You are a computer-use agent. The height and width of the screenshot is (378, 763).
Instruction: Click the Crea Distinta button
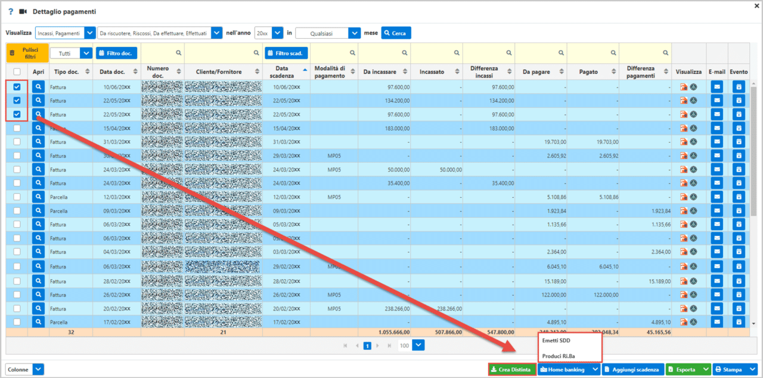coord(511,369)
